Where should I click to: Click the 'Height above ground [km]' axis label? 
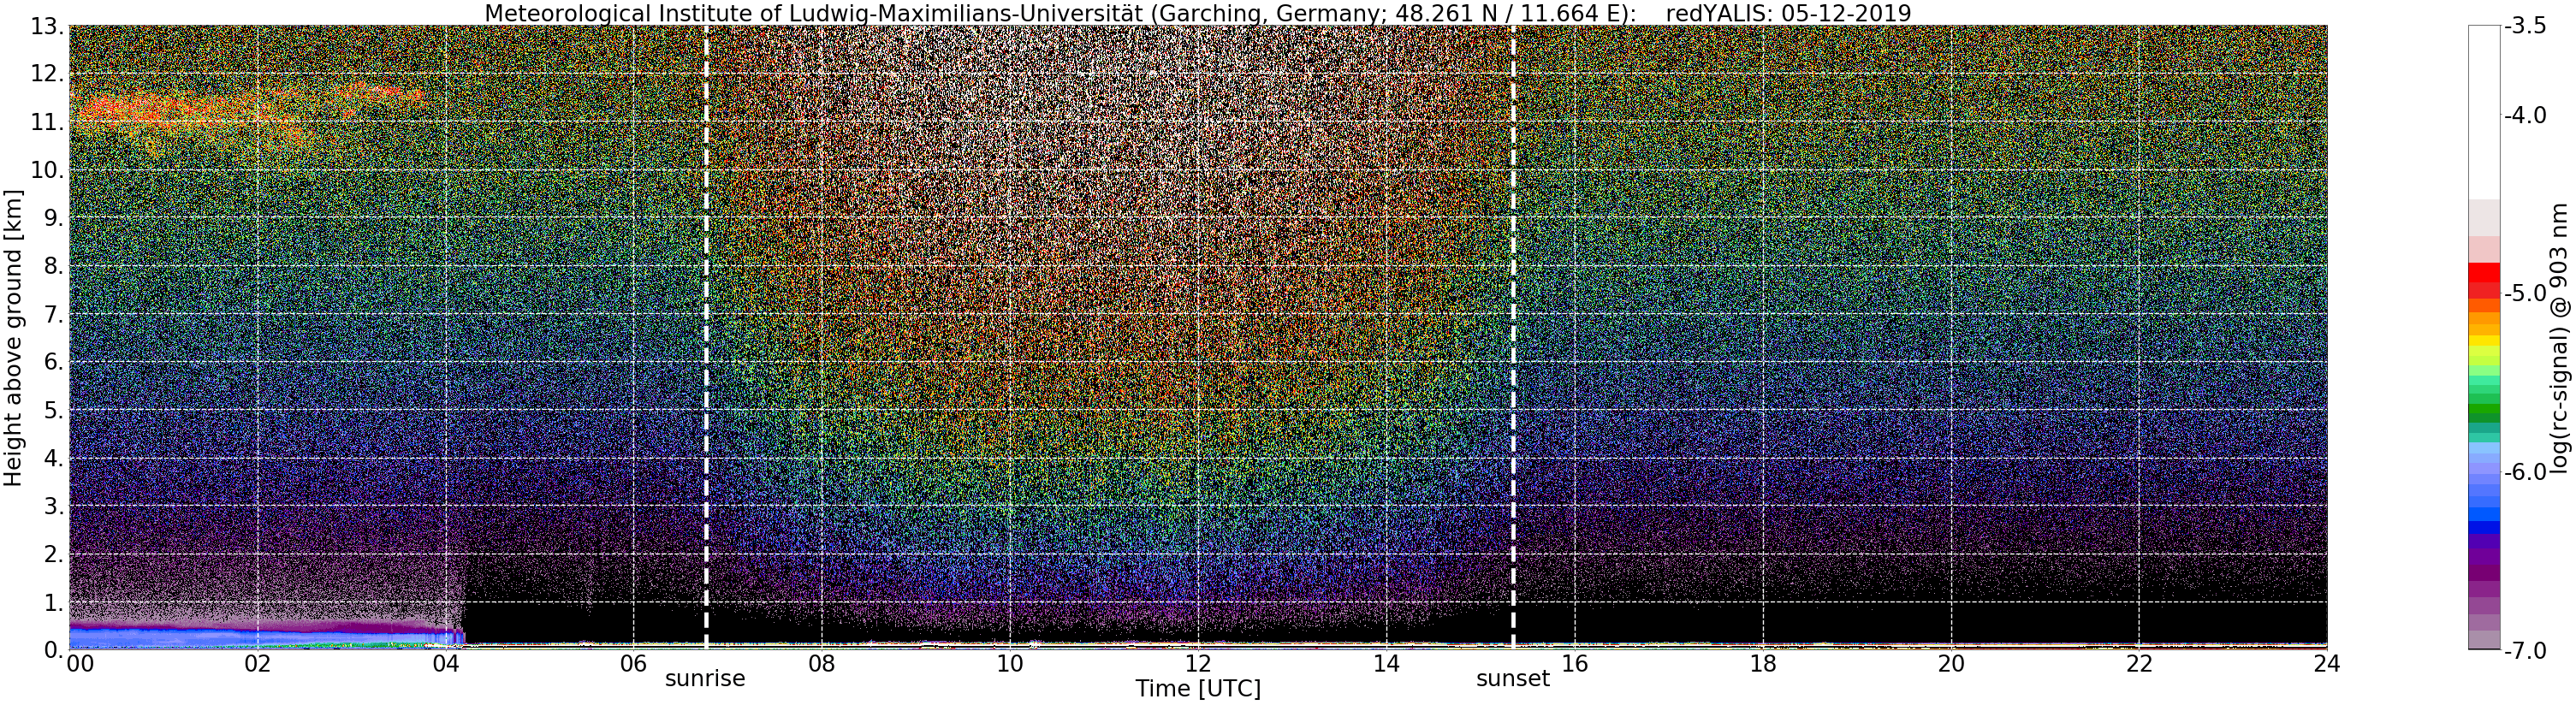click(x=13, y=337)
